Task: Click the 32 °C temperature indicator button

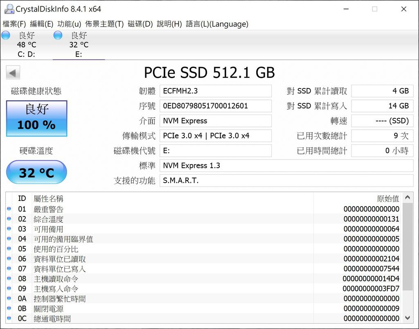Action: 36,172
